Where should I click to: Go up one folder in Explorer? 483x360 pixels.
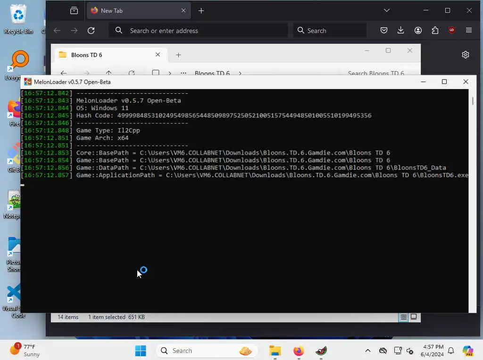pyautogui.click(x=109, y=73)
